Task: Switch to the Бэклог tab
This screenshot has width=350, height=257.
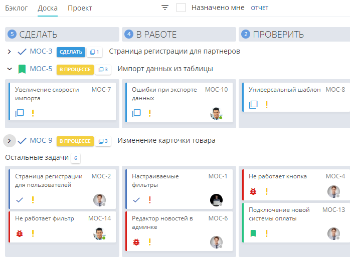Action: (x=16, y=8)
